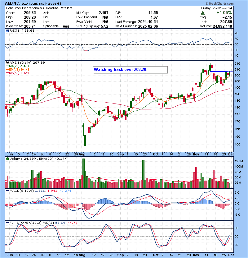Click the 'Aug' label on price chart axis
The height and width of the screenshot is (258, 248).
coord(82,154)
